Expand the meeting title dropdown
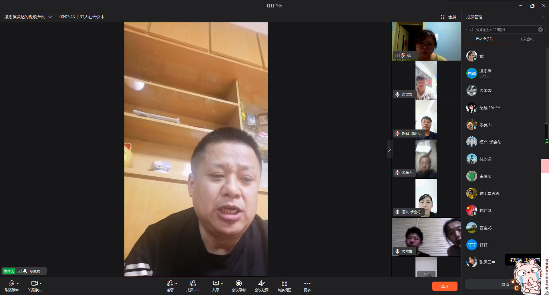Viewport: 549px width, 295px height. tap(50, 17)
